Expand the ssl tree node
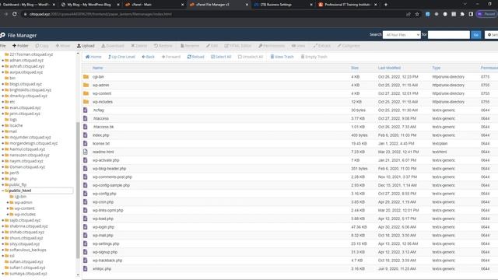This screenshot has width=498, height=280. pyautogui.click(x=3, y=256)
